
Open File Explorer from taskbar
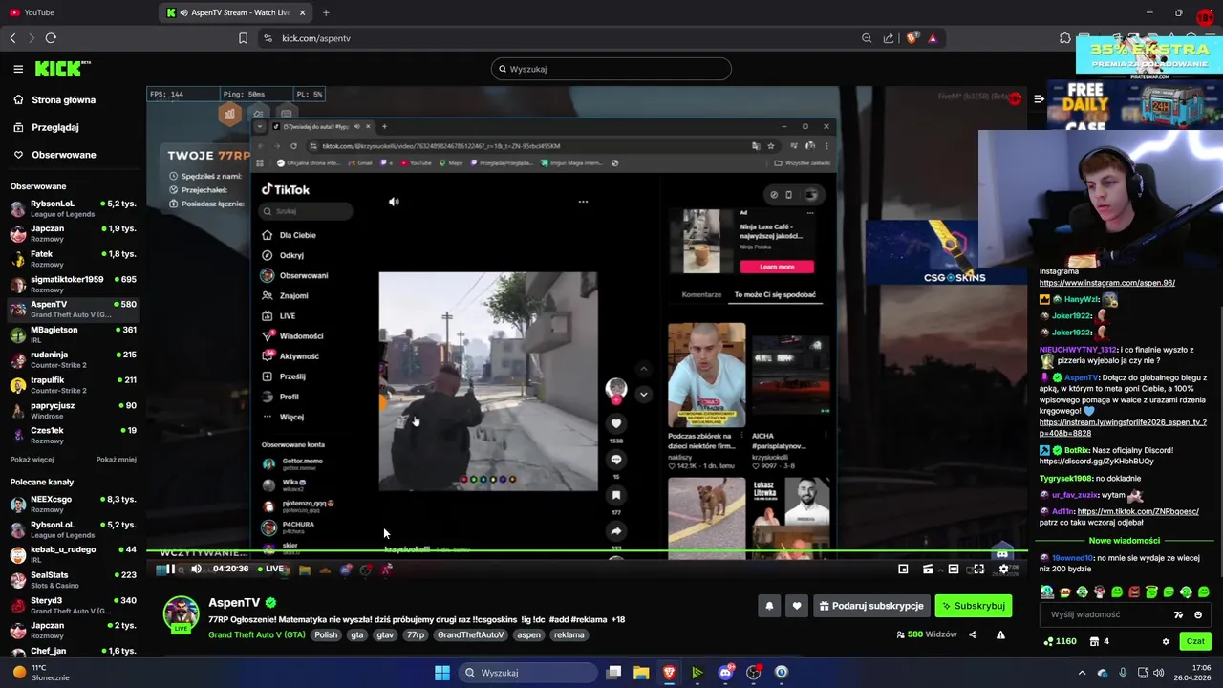(641, 673)
